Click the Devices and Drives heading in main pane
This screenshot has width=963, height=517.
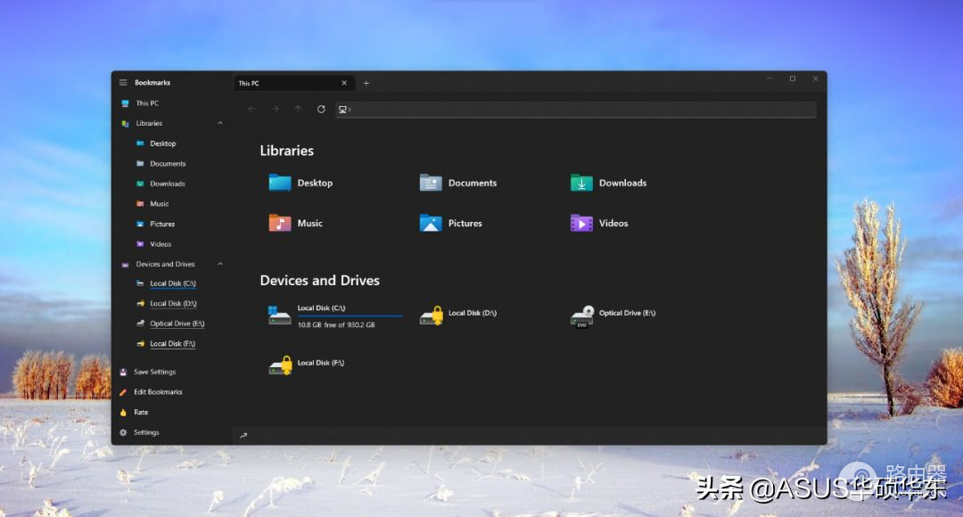pyautogui.click(x=320, y=281)
